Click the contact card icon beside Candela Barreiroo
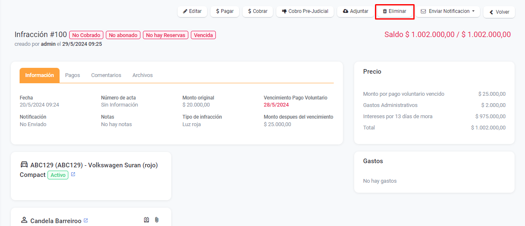Viewport: 525px width, 226px height. 146,220
